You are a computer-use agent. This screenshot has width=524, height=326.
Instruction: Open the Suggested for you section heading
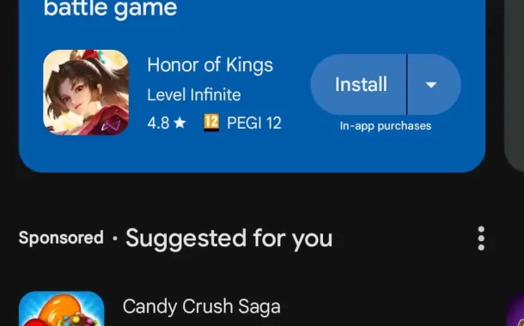click(x=228, y=238)
